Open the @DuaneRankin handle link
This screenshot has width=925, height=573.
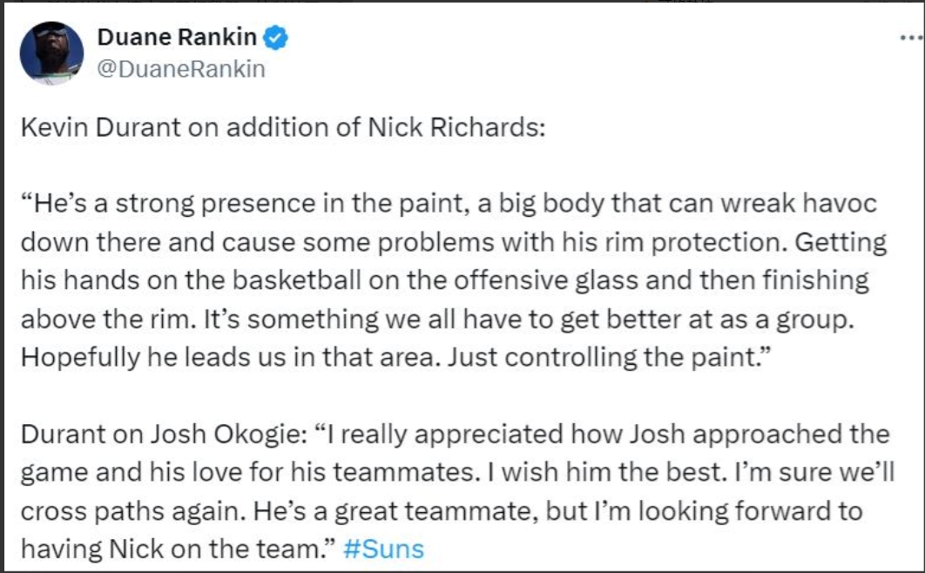[x=180, y=69]
